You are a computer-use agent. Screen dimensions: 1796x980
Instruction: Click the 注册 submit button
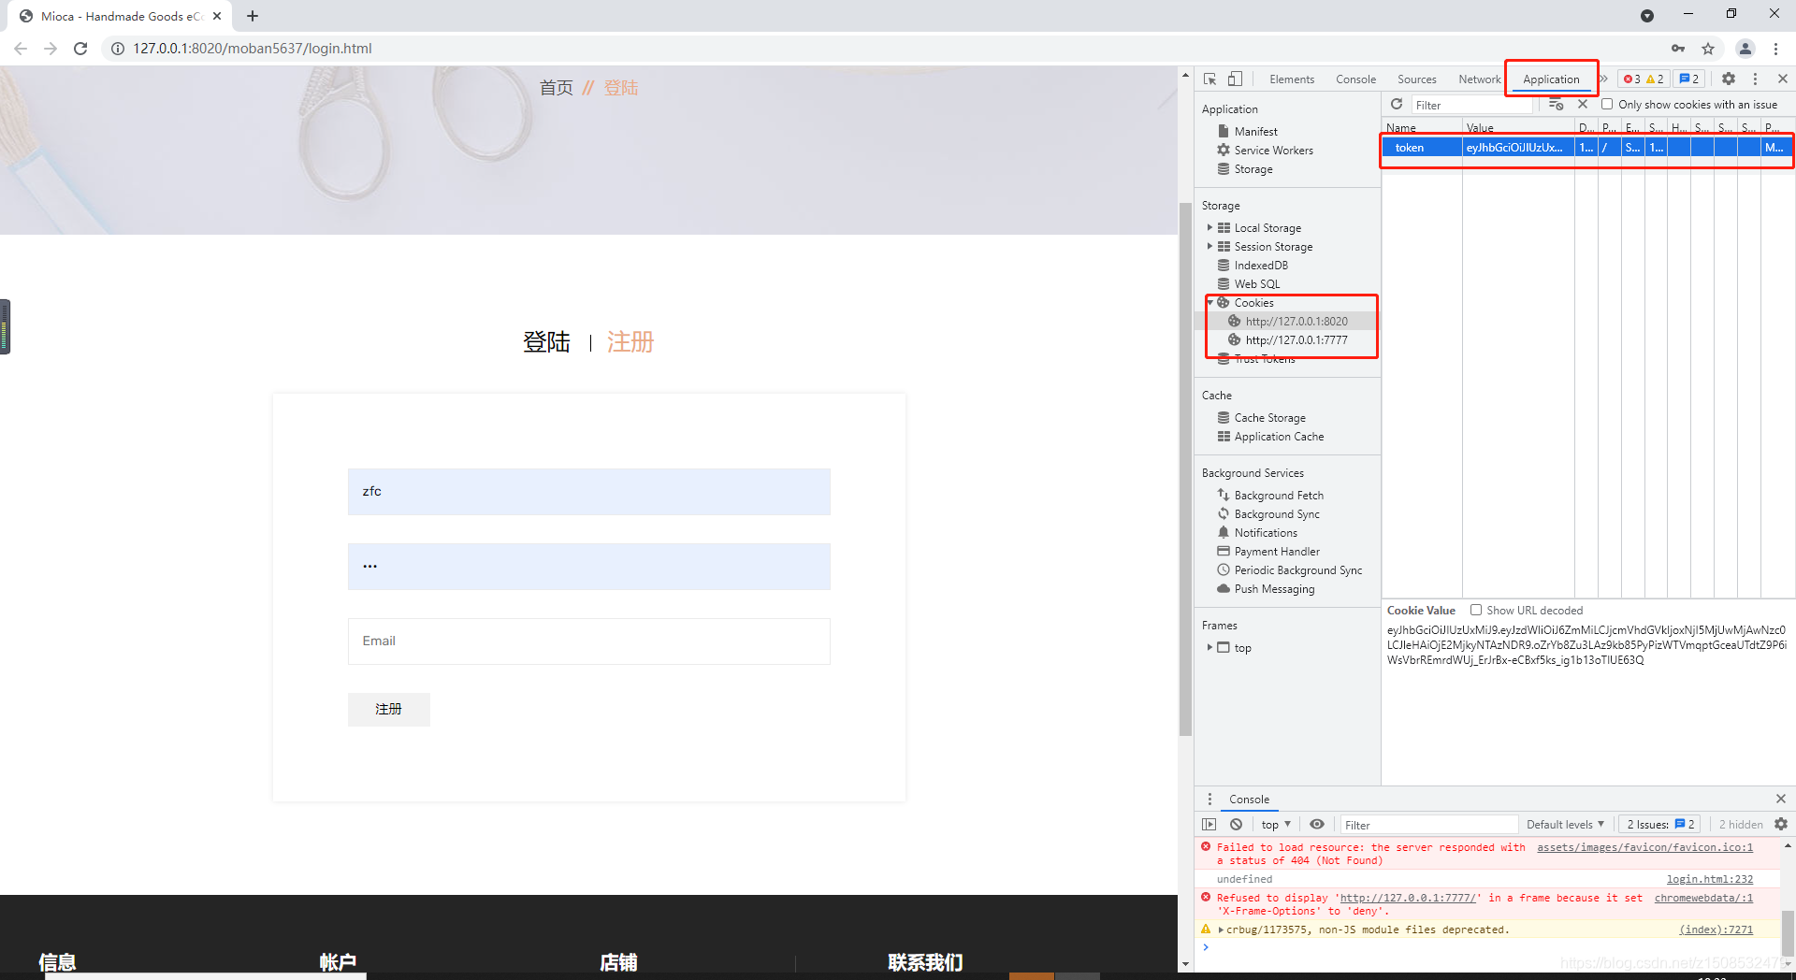click(389, 709)
